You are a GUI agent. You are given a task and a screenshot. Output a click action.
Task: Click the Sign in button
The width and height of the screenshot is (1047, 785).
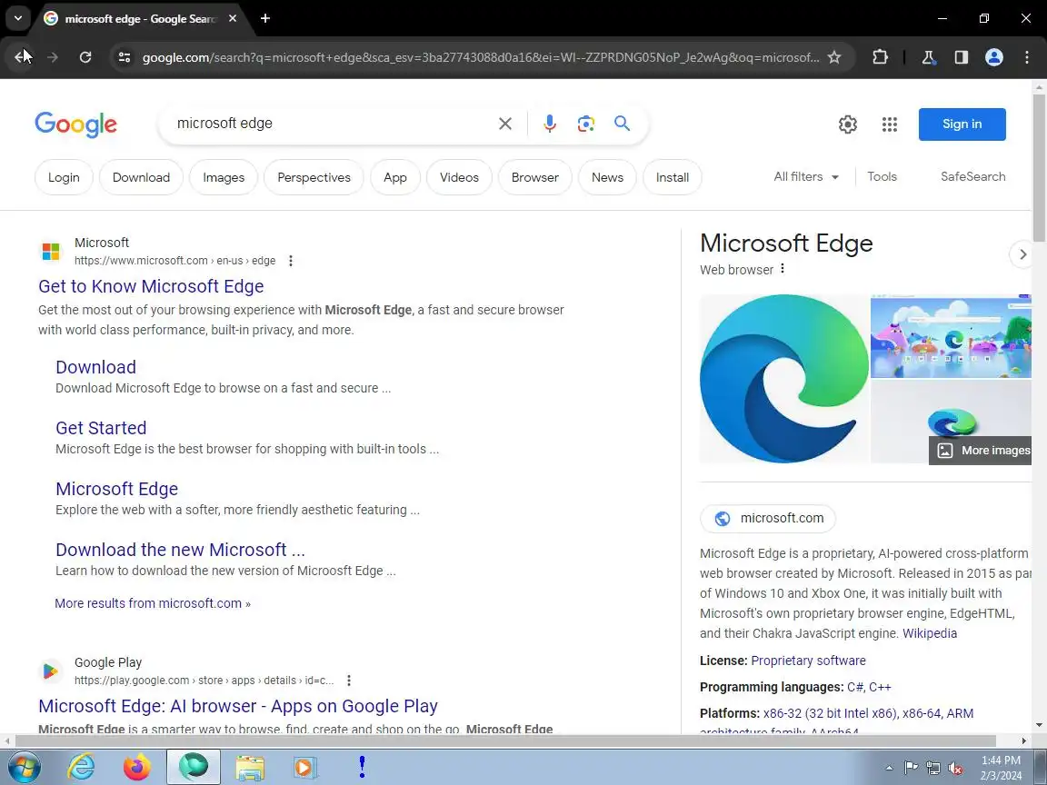(962, 124)
